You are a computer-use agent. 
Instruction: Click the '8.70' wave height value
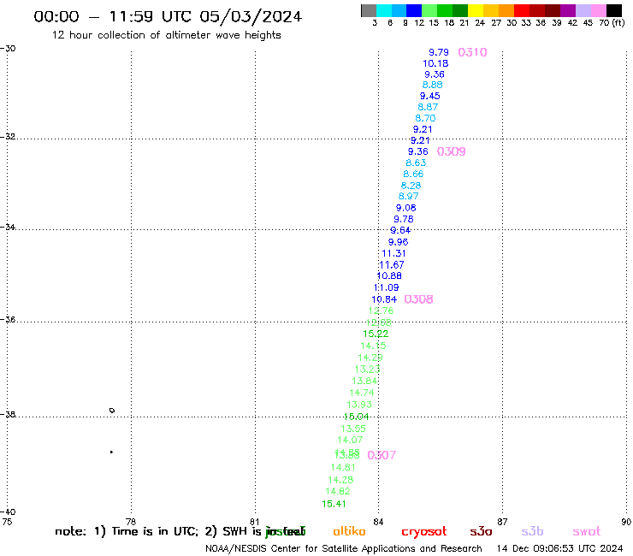pos(425,118)
